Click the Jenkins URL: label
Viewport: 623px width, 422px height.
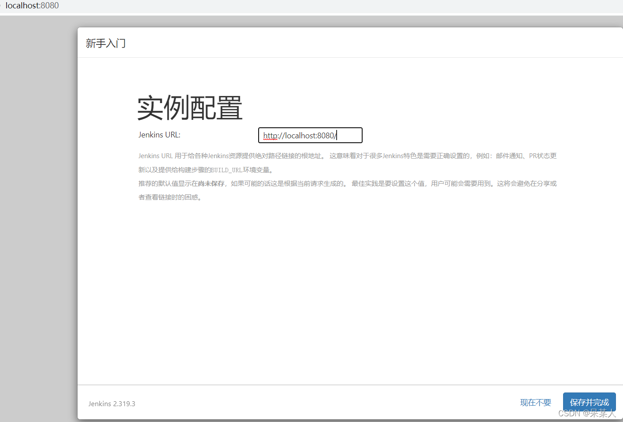pyautogui.click(x=159, y=135)
